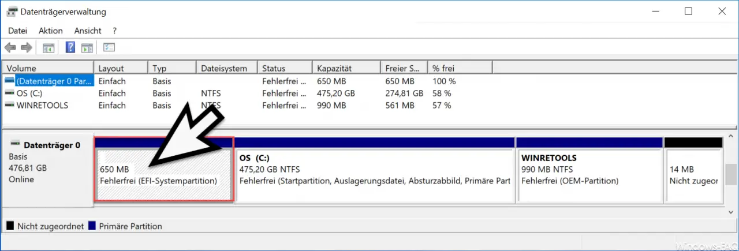Select the 650 MB EFI-Systempartition block
This screenshot has height=251, width=739.
164,170
